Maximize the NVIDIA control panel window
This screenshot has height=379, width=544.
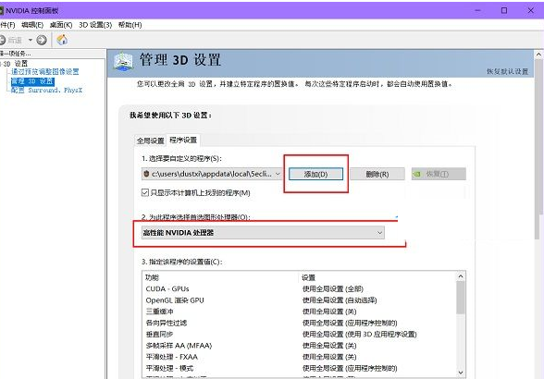pos(504,10)
